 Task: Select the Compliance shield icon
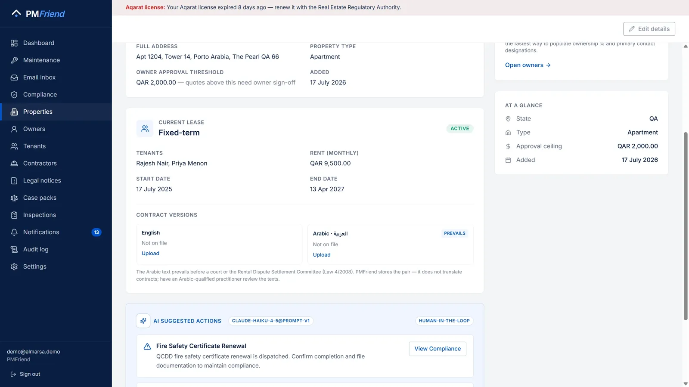tap(14, 95)
